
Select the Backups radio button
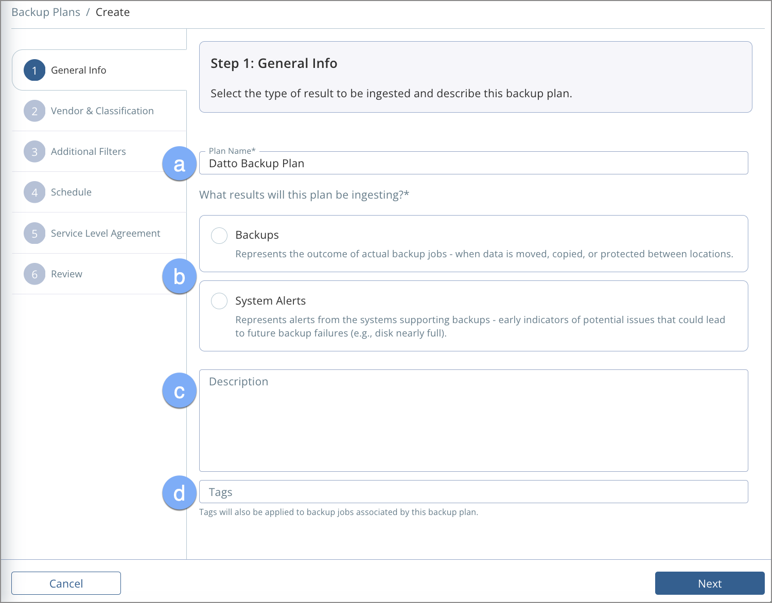pyautogui.click(x=219, y=236)
